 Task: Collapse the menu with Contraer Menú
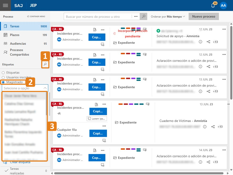(x=36, y=16)
